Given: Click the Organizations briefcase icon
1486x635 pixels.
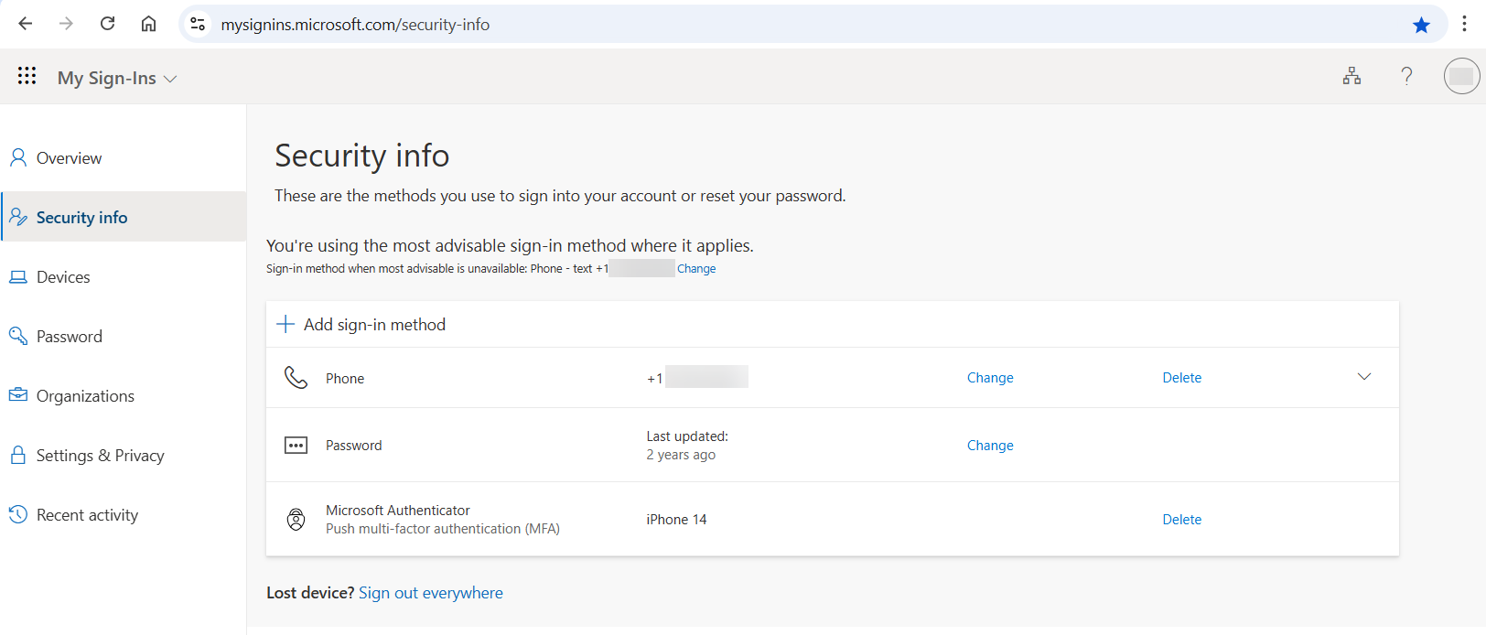Looking at the screenshot, I should [x=17, y=395].
